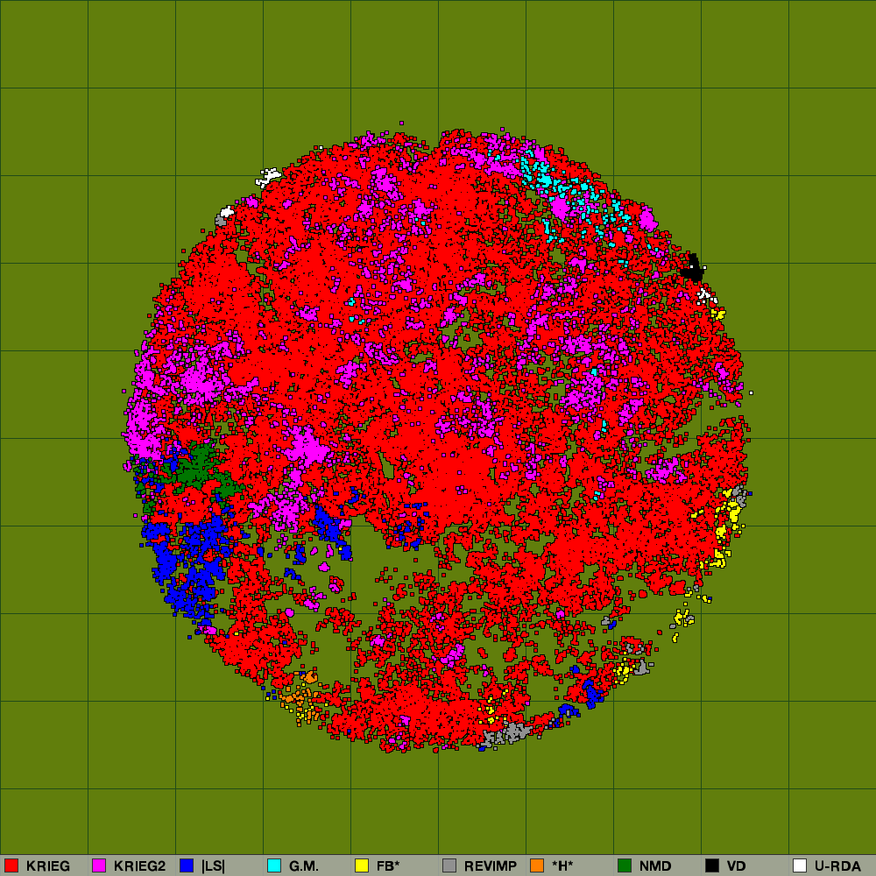This screenshot has height=876, width=876.
Task: Select the VD alliance label
Action: (737, 866)
